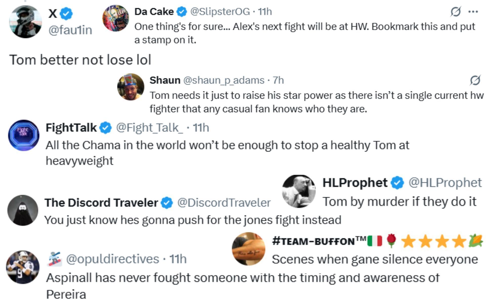Viewport: 486px width, 304px height.
Task: Open the @fau1in profile link
Action: tap(70, 30)
